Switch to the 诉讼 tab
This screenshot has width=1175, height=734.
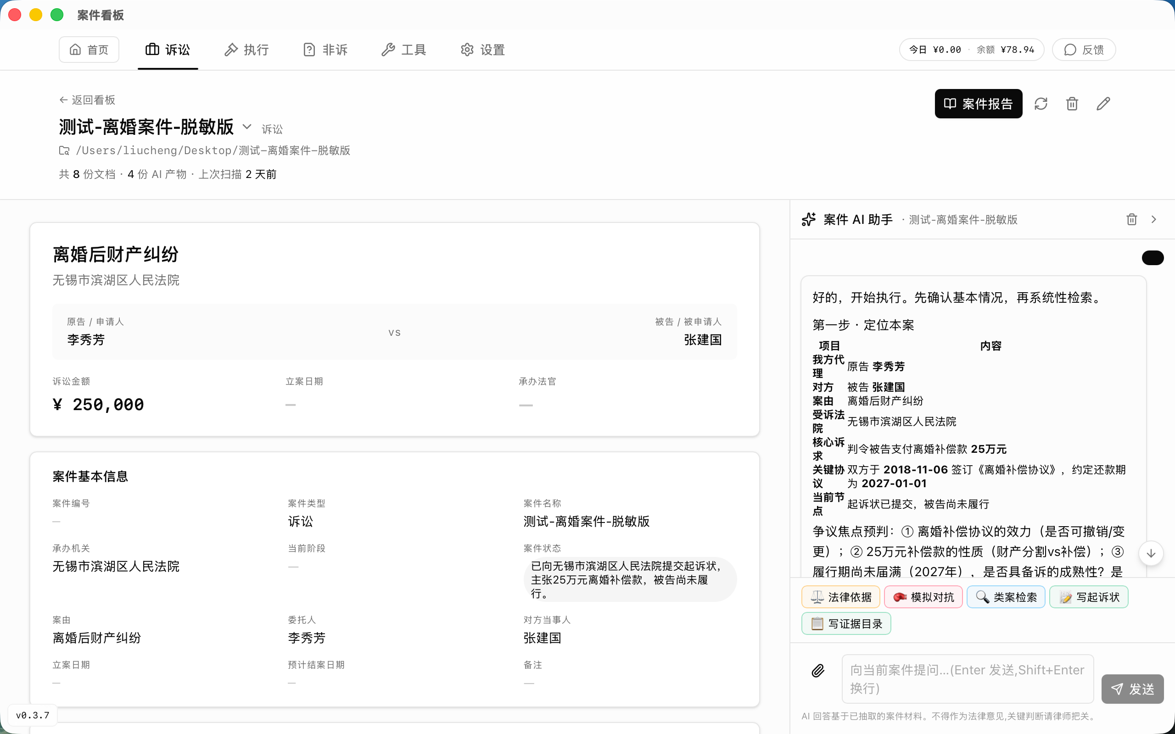click(x=168, y=50)
